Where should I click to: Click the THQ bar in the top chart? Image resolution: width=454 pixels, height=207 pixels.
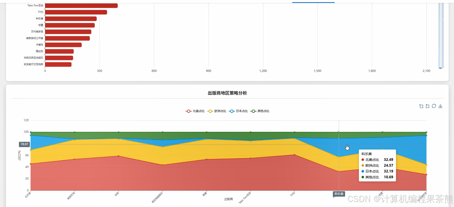[76, 12]
